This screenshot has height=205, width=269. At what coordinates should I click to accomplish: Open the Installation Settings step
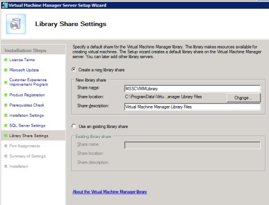coord(26,115)
